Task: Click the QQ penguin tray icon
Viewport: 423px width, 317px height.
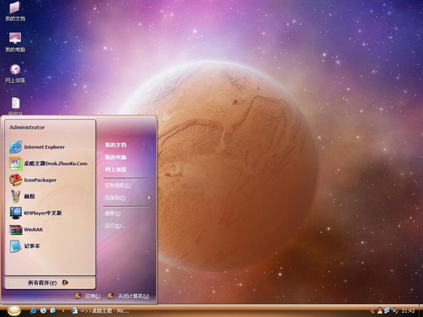Action: [380, 310]
